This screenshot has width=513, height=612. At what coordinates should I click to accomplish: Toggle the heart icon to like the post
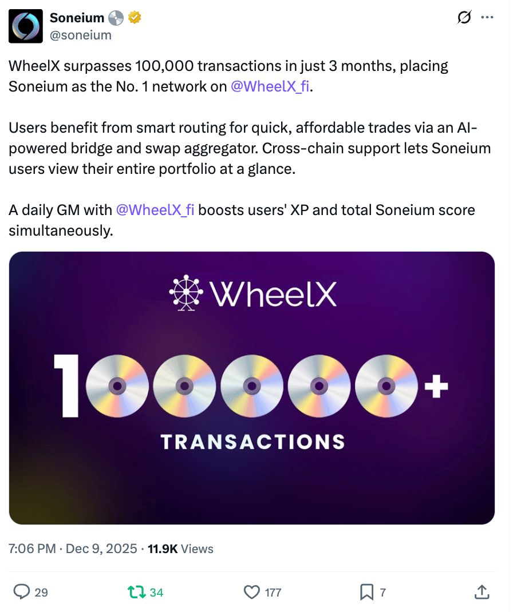coord(252,592)
